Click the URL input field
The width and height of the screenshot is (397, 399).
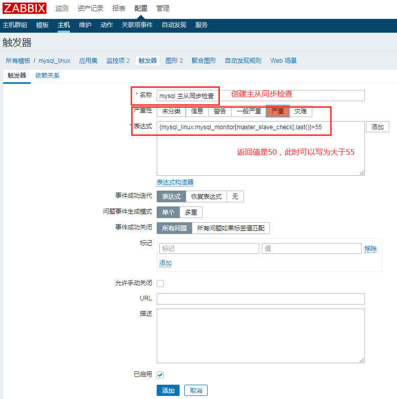[261, 299]
